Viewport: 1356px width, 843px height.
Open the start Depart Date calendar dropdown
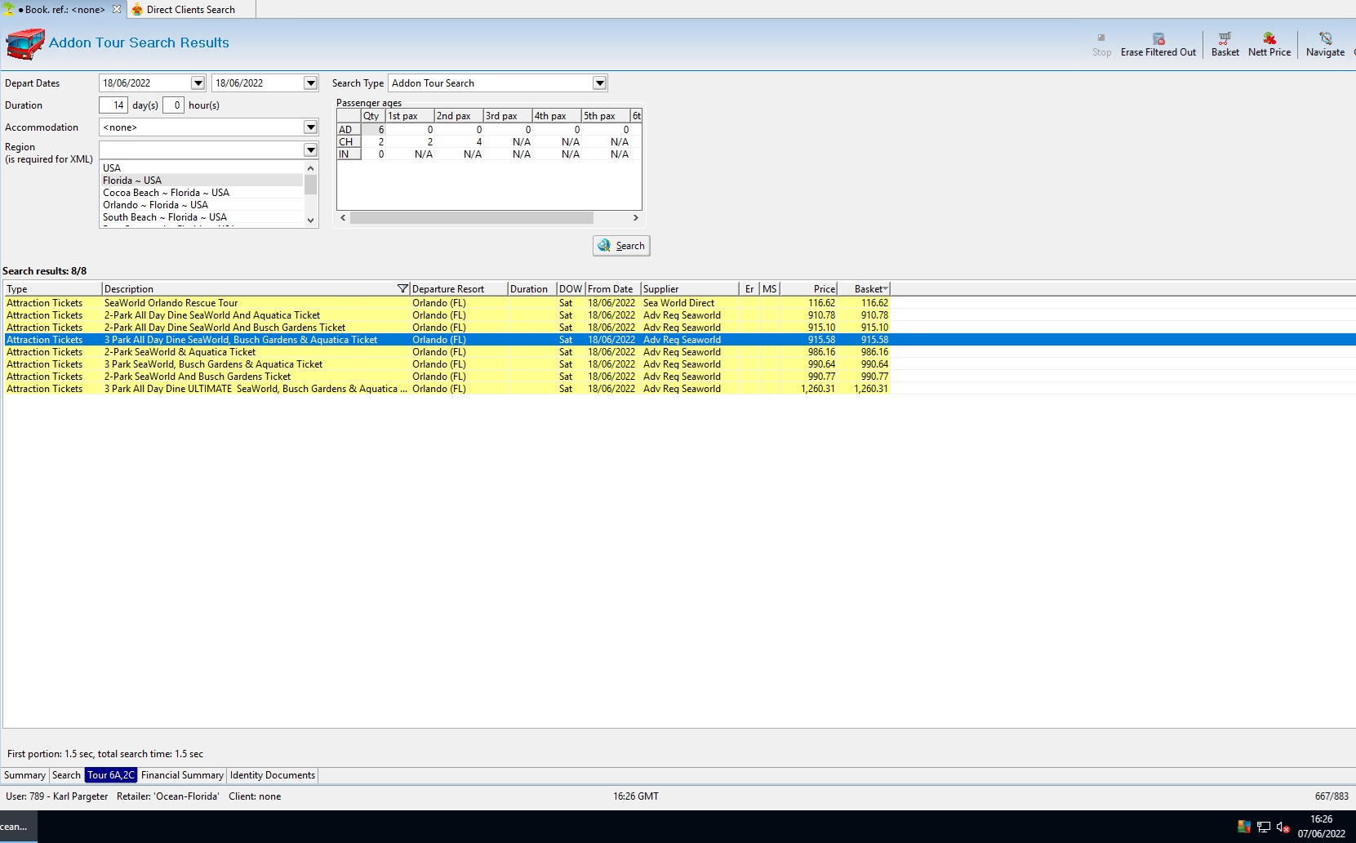point(198,83)
